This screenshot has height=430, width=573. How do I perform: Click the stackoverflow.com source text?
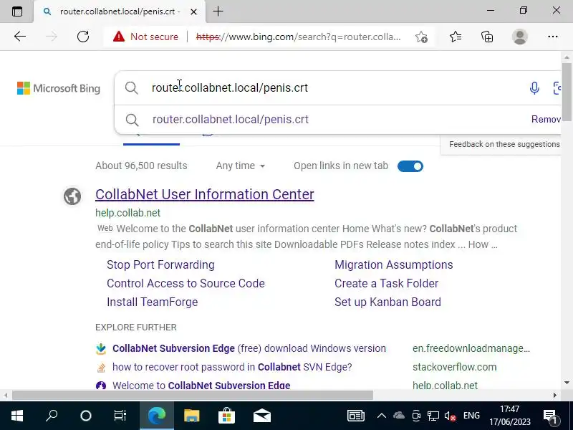pos(455,367)
